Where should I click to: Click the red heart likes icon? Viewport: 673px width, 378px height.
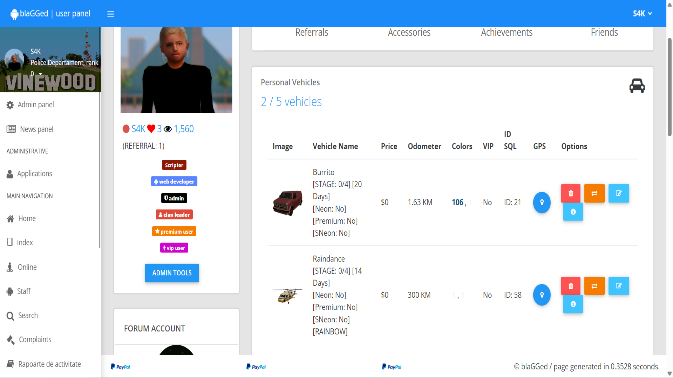coord(151,129)
